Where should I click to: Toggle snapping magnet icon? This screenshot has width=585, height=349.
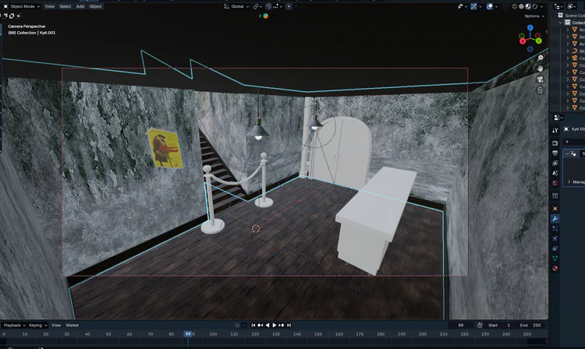268,6
